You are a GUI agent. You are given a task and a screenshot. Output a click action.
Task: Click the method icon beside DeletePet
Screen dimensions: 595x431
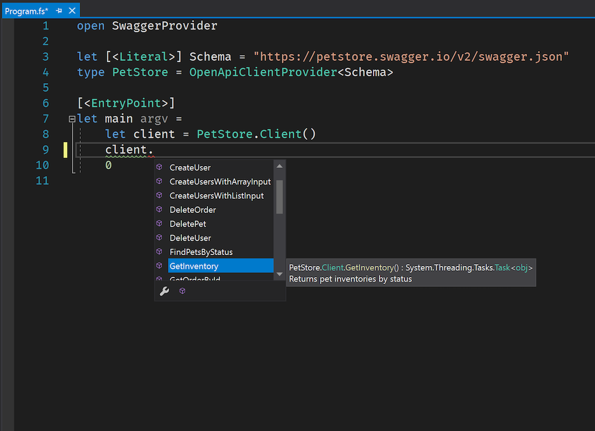[159, 224]
